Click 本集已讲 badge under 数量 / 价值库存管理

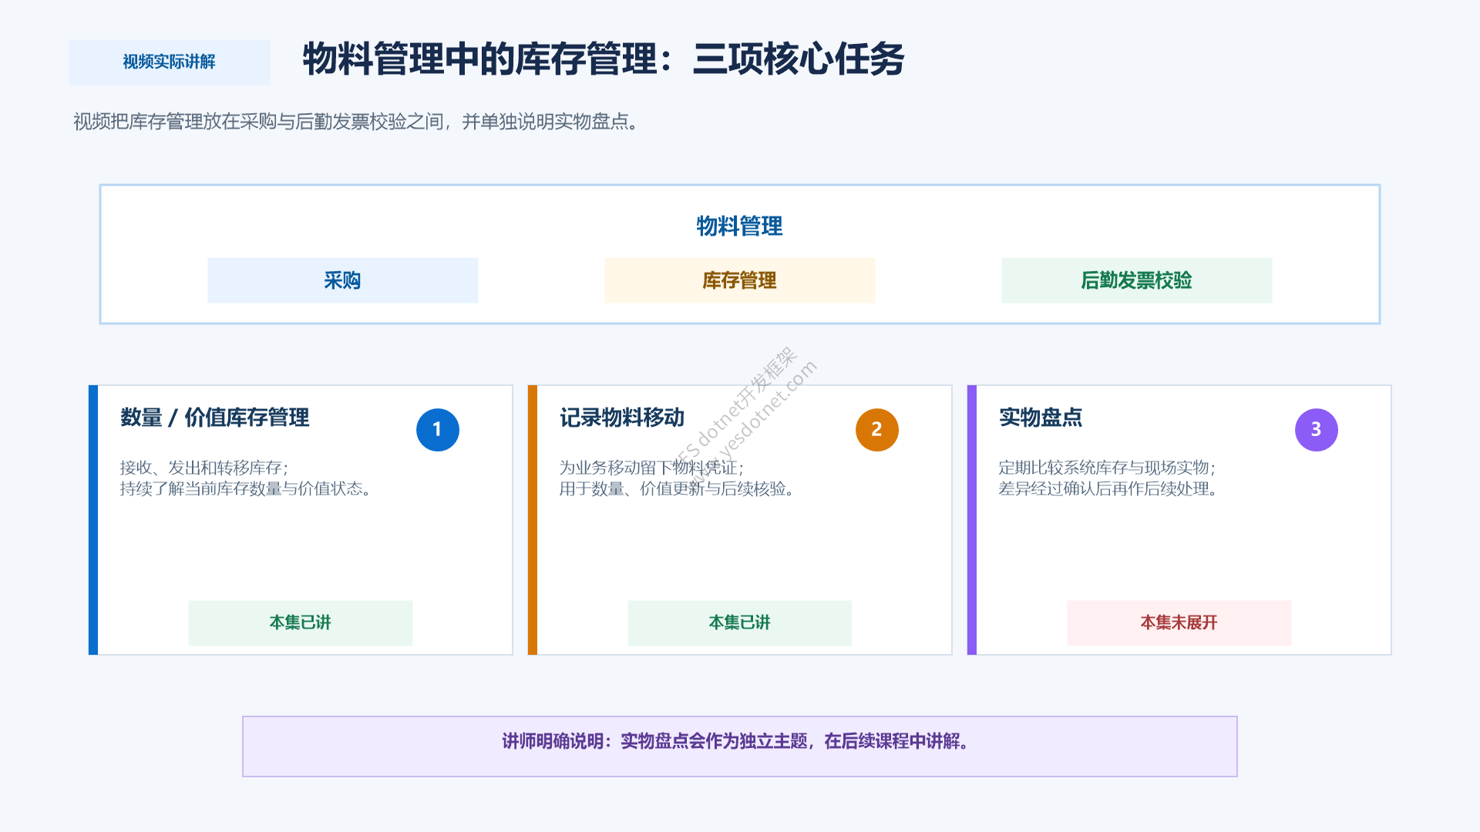tap(301, 622)
